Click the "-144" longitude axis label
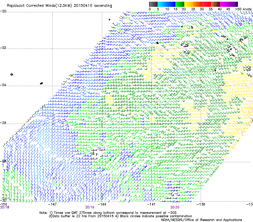253x222 pixels. point(102,204)
